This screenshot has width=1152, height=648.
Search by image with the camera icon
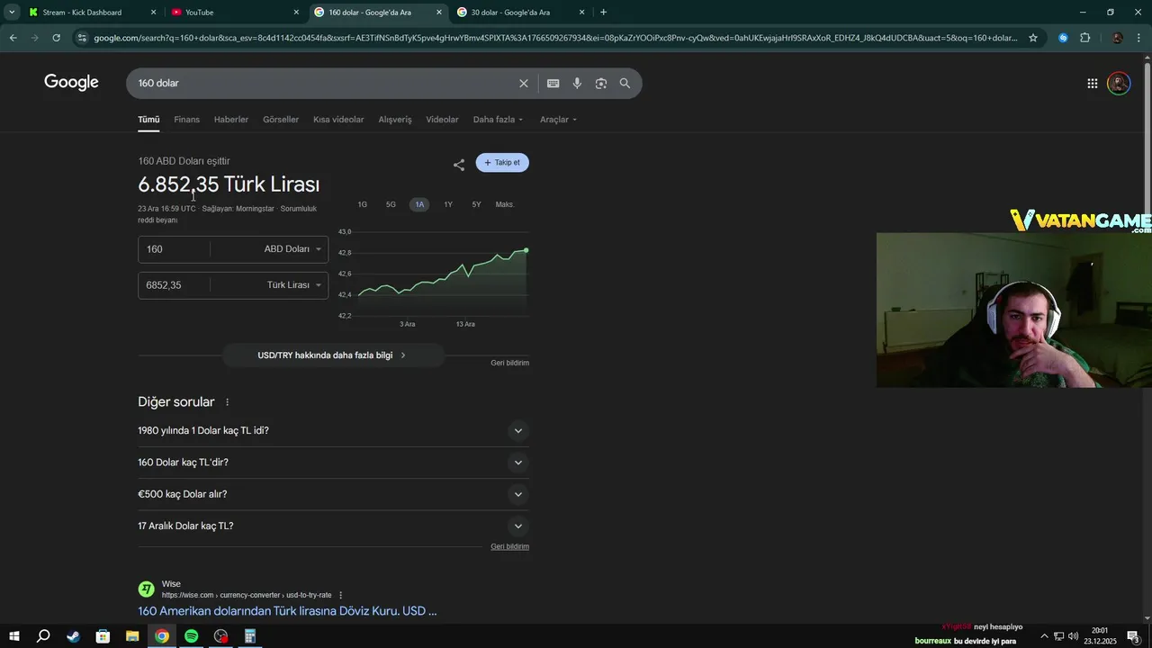pyautogui.click(x=600, y=83)
